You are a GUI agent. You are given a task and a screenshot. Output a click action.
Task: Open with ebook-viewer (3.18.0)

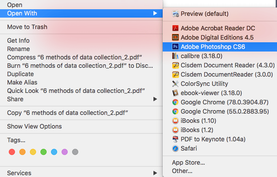click(x=220, y=93)
